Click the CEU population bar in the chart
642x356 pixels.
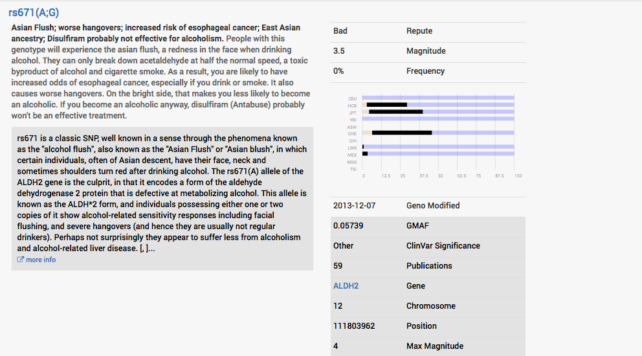[438, 98]
